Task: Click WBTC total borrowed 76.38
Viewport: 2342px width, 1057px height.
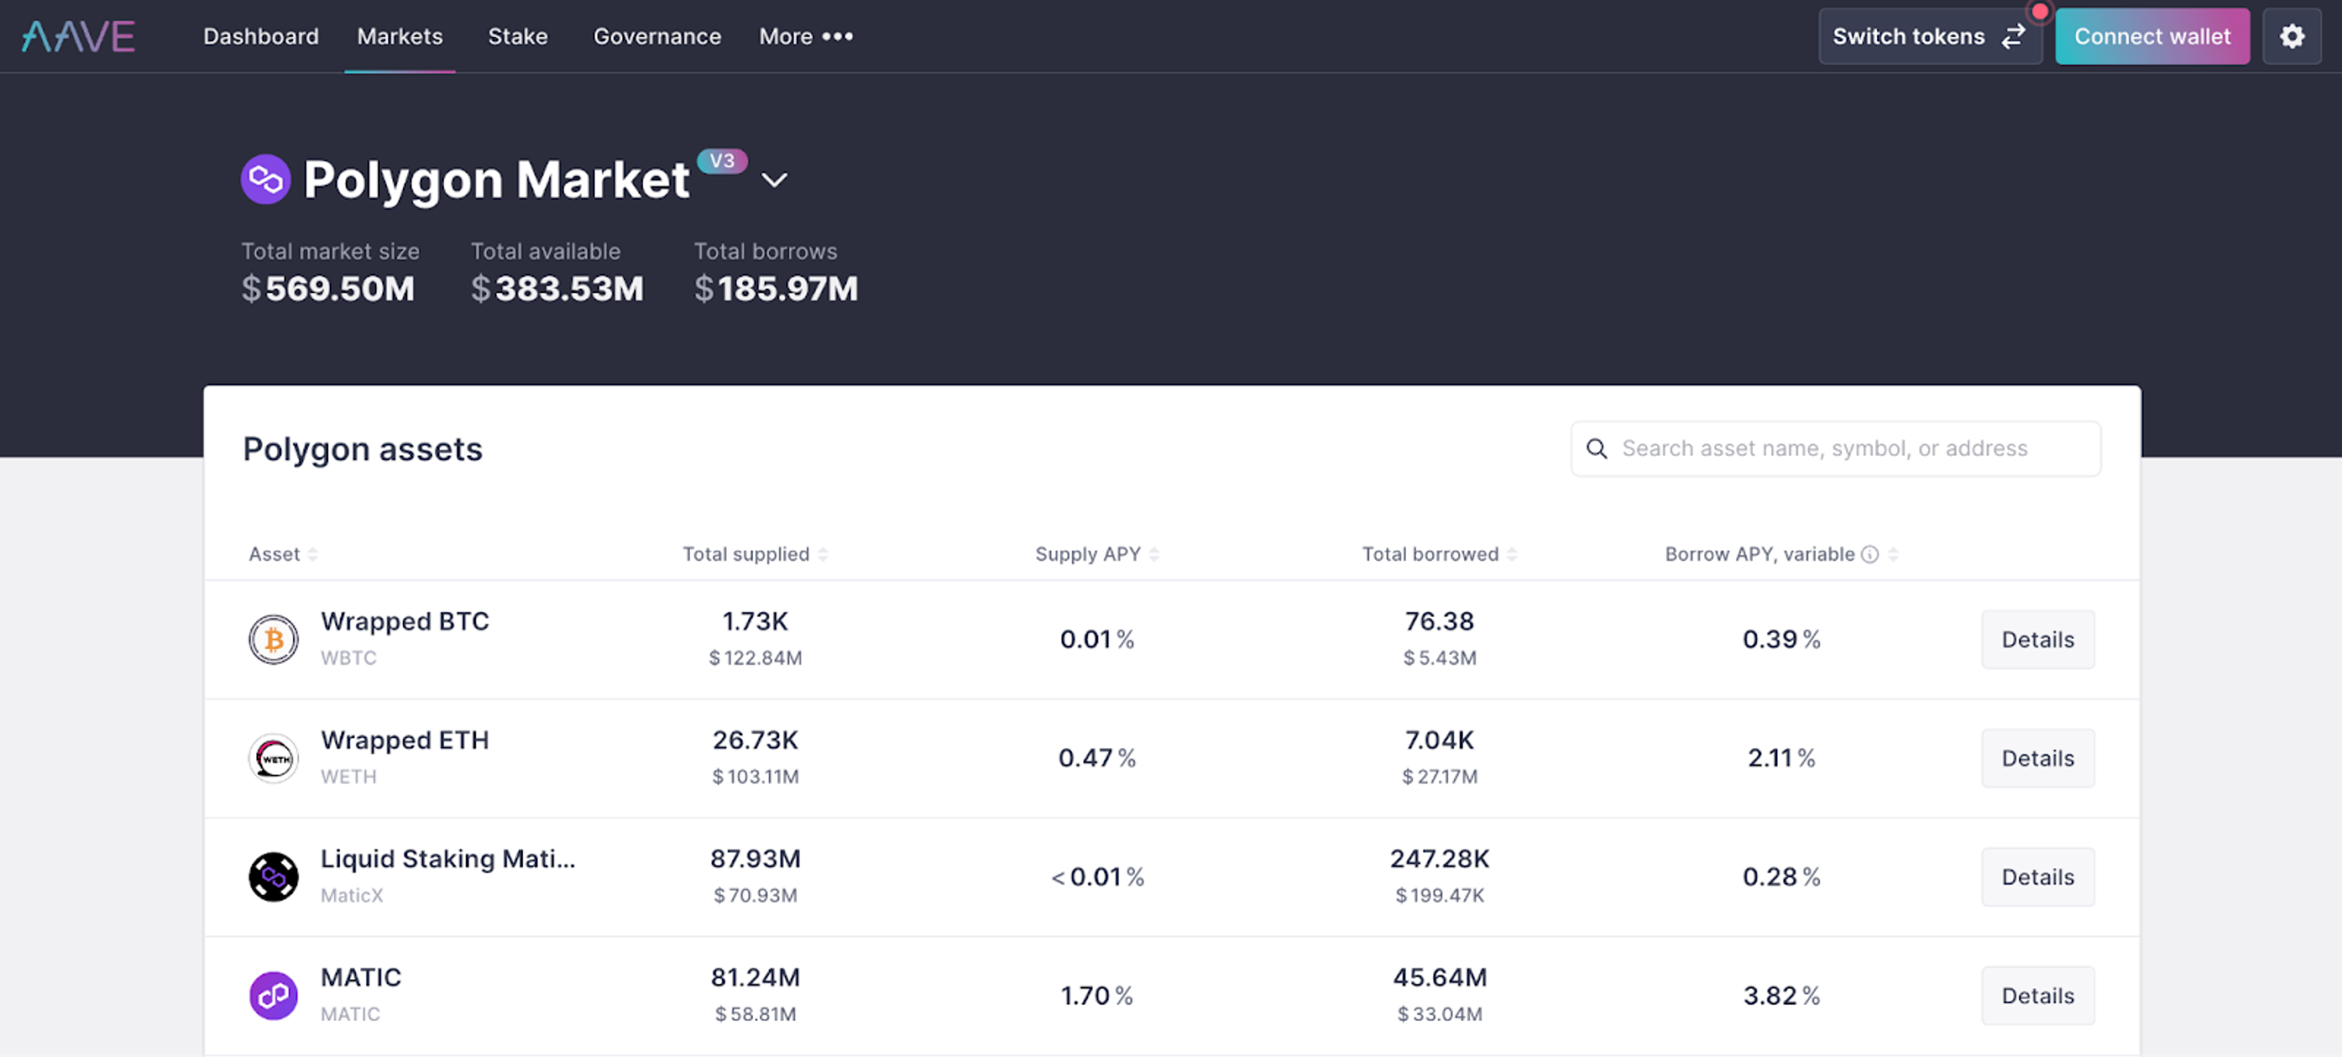Action: coord(1439,622)
